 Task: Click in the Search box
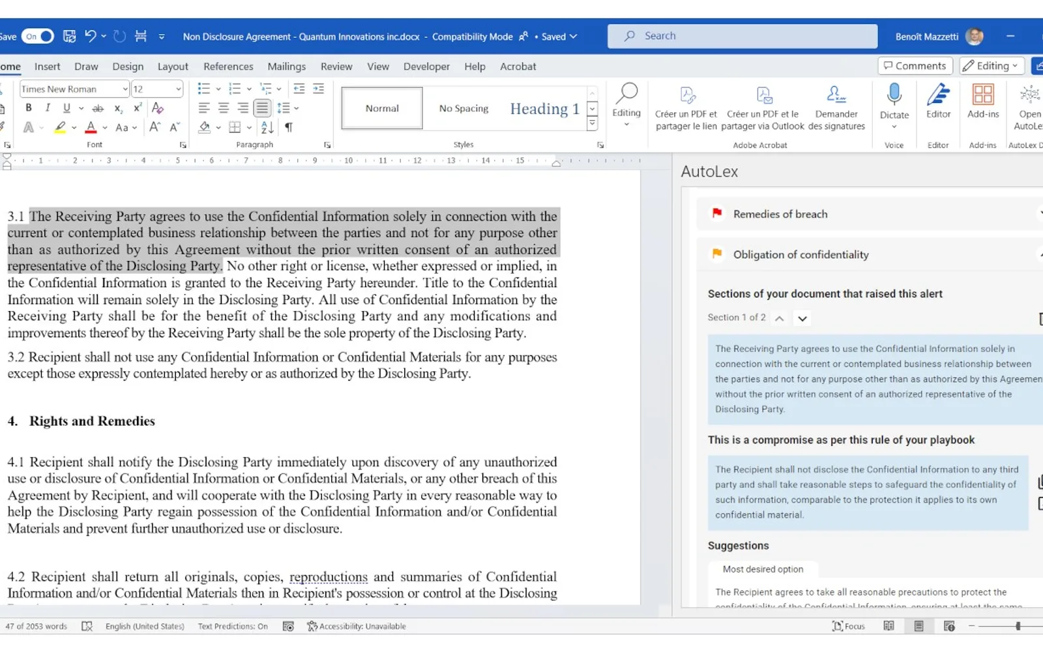(x=742, y=36)
